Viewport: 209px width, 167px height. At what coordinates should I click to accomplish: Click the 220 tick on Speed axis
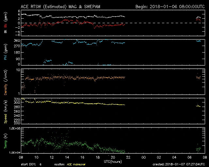point(17,120)
